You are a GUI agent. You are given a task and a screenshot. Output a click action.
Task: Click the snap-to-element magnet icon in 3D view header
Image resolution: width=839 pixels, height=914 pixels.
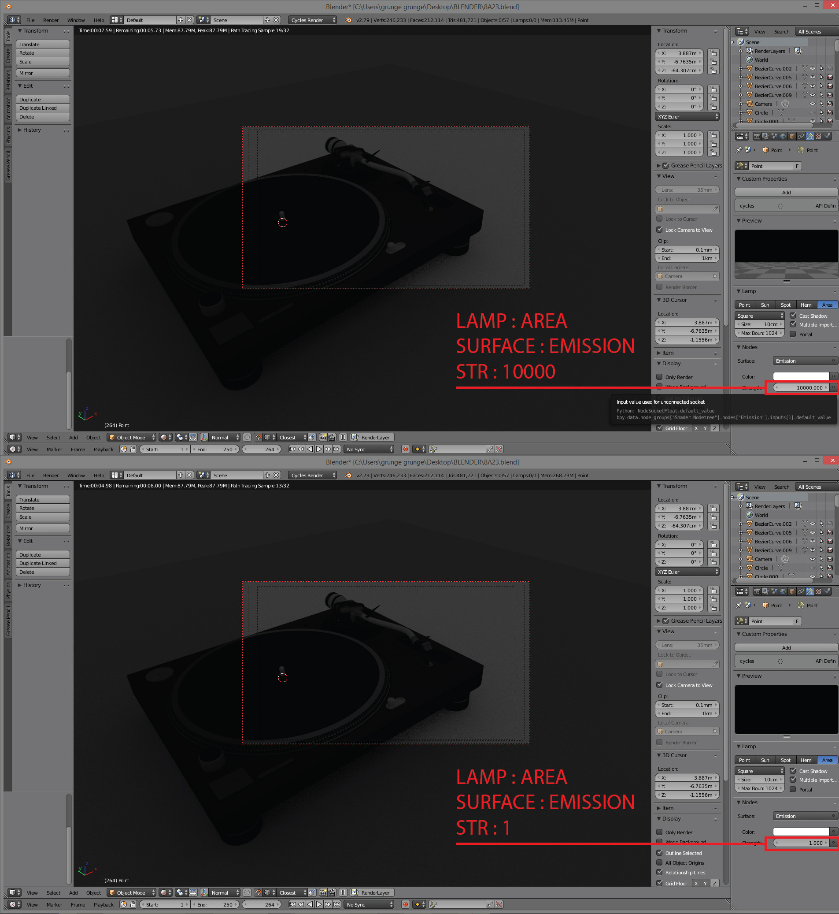coord(259,438)
